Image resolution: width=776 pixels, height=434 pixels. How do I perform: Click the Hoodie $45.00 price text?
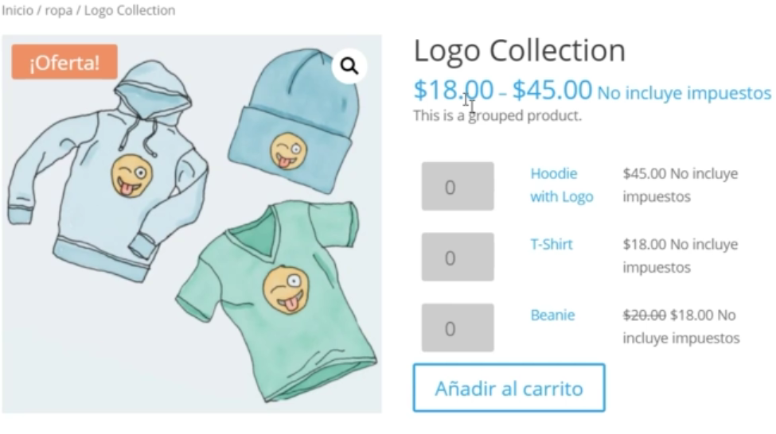pyautogui.click(x=645, y=173)
